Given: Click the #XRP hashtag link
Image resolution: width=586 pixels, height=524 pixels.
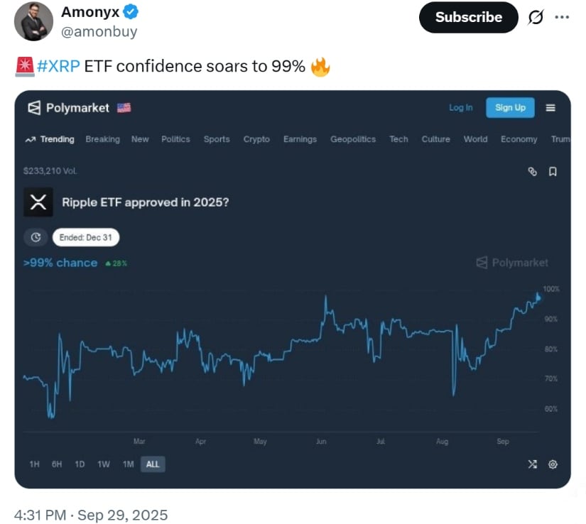Looking at the screenshot, I should [x=58, y=67].
